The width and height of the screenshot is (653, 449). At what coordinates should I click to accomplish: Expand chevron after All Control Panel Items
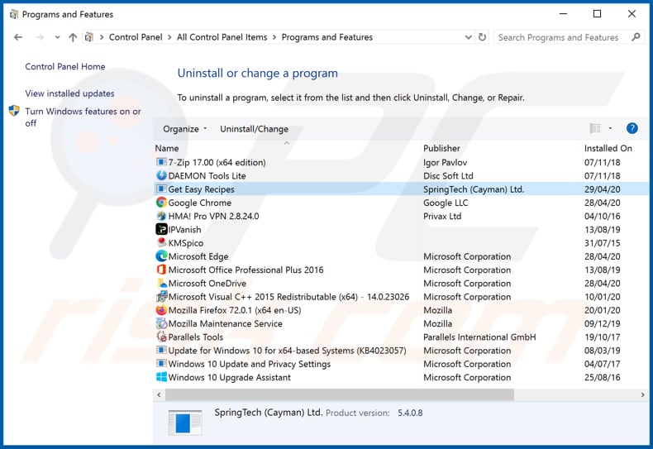coord(274,37)
